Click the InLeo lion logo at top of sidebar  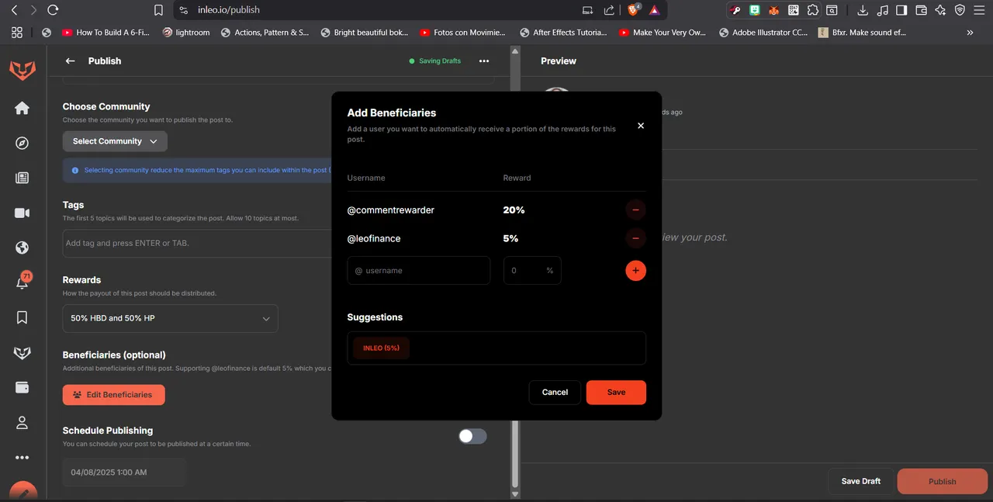pyautogui.click(x=22, y=70)
